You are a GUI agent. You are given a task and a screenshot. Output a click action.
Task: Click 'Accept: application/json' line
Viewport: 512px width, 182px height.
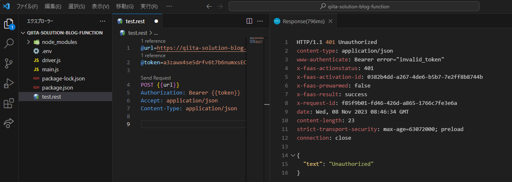[x=179, y=101]
